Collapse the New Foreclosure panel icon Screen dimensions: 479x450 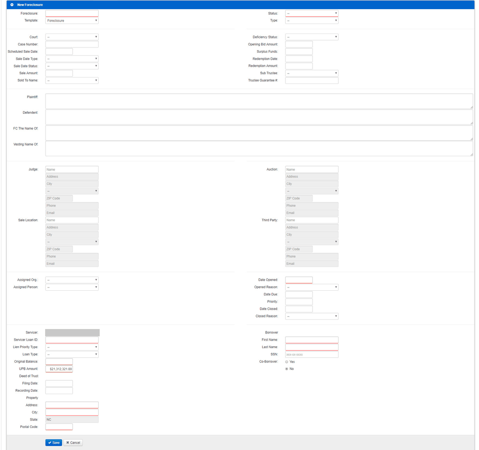tap(12, 5)
